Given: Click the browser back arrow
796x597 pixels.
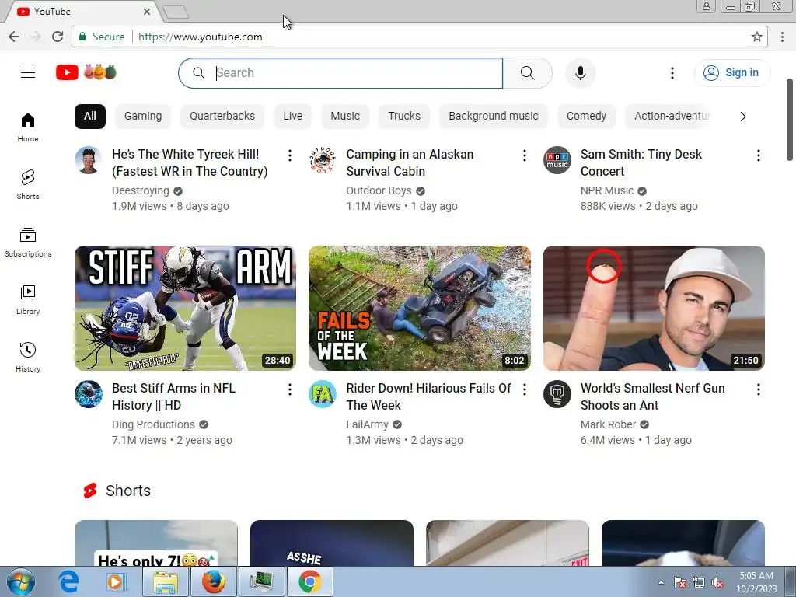Looking at the screenshot, I should [x=14, y=37].
